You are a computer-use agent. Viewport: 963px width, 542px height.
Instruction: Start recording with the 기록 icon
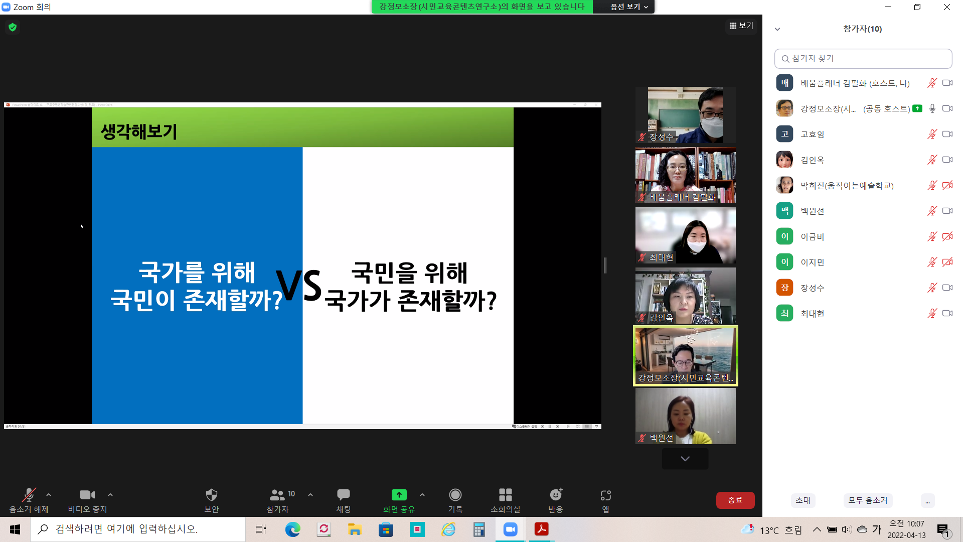pos(455,495)
